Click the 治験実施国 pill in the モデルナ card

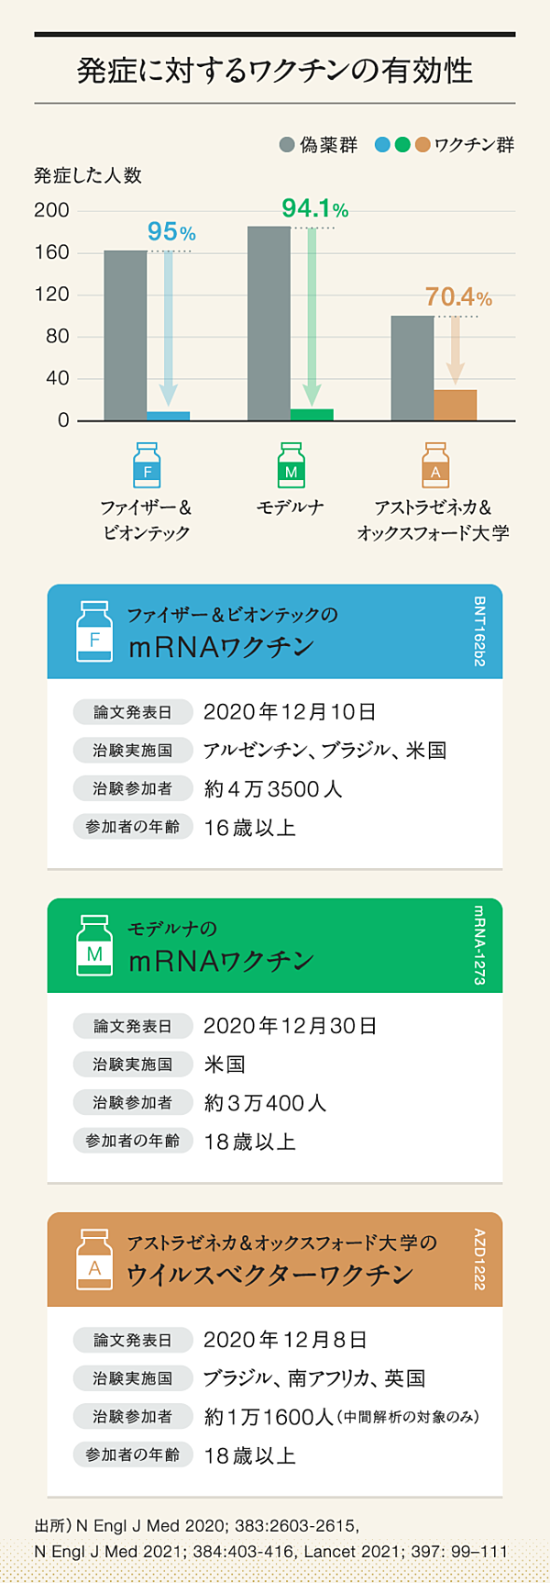coord(133,1065)
